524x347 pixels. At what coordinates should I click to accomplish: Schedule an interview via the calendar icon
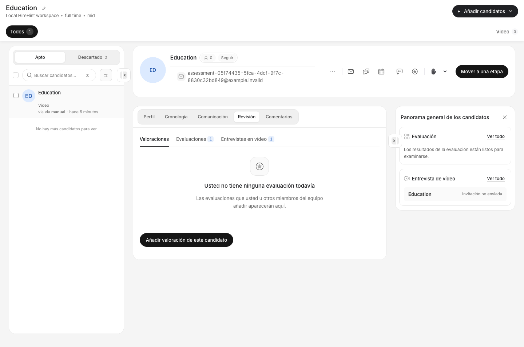(x=381, y=72)
